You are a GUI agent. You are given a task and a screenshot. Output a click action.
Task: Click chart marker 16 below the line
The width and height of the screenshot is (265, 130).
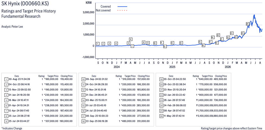pyautogui.click(x=203, y=45)
